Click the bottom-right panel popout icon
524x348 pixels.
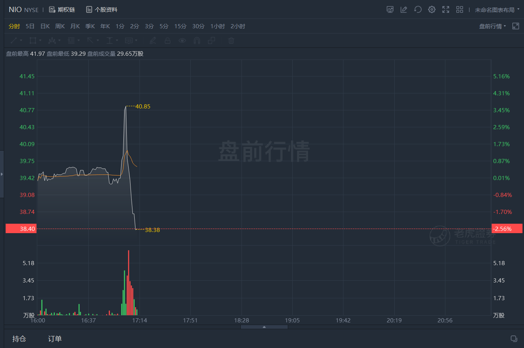click(x=514, y=339)
